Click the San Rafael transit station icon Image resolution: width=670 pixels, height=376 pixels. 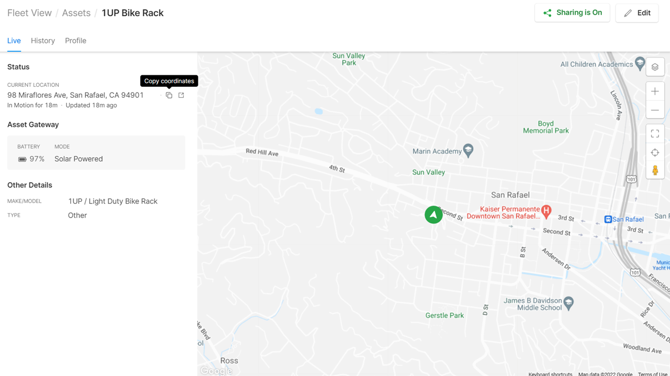tap(608, 219)
